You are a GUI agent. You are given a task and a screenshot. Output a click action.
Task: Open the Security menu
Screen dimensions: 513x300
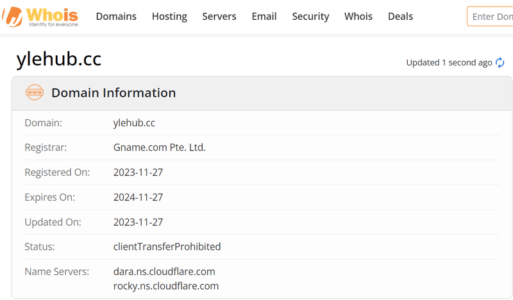pos(310,17)
